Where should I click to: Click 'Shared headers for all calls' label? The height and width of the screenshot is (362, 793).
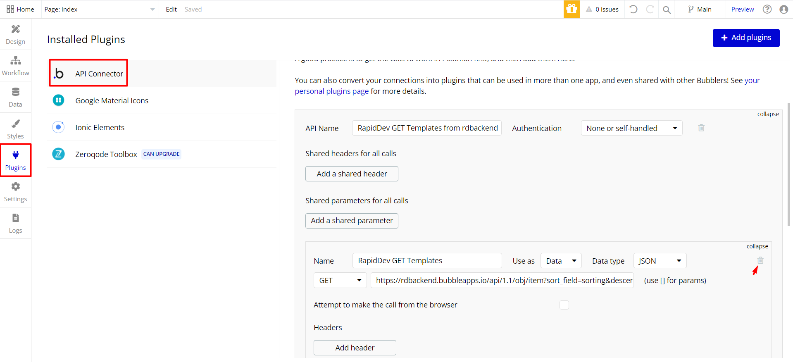click(351, 153)
